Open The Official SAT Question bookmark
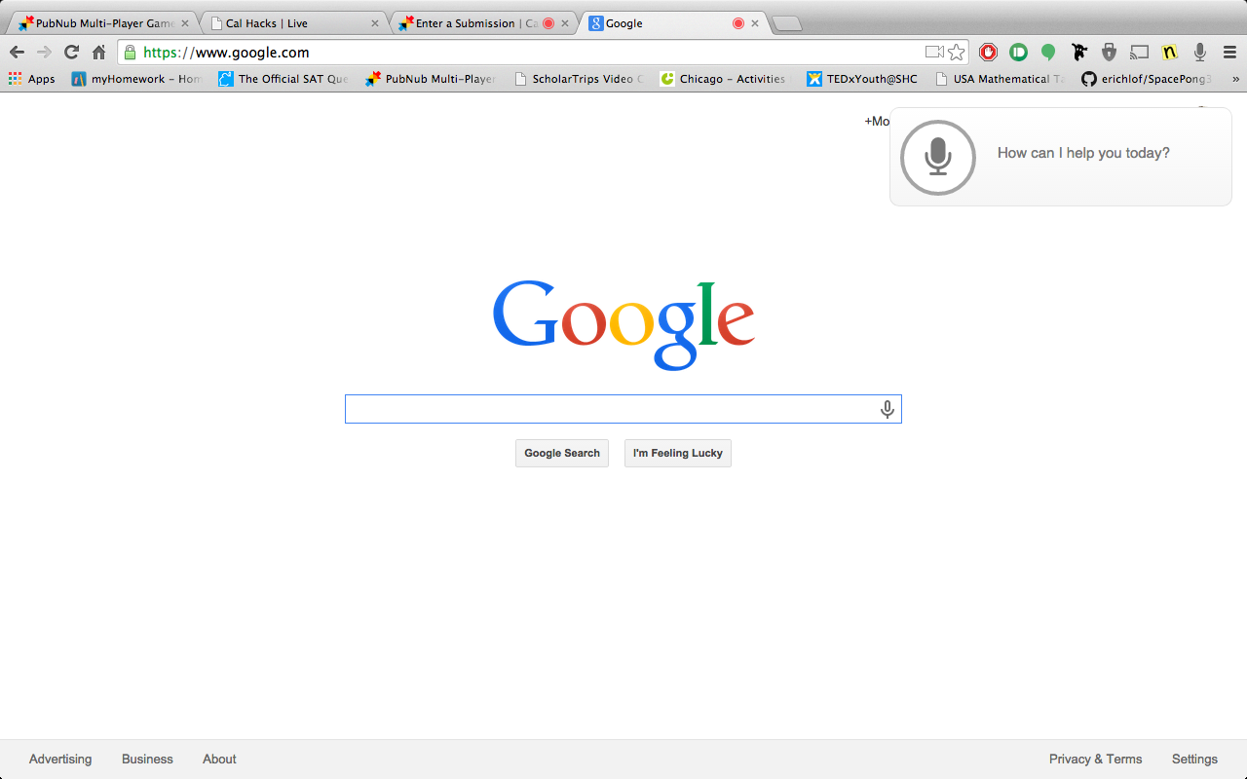Viewport: 1247px width, 779px height. point(283,79)
